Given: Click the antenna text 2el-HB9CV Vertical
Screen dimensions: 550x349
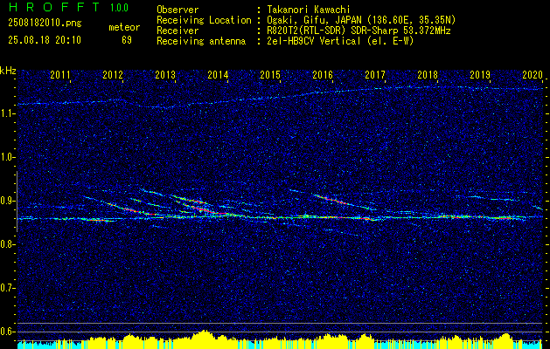Looking at the screenshot, I should coord(313,41).
